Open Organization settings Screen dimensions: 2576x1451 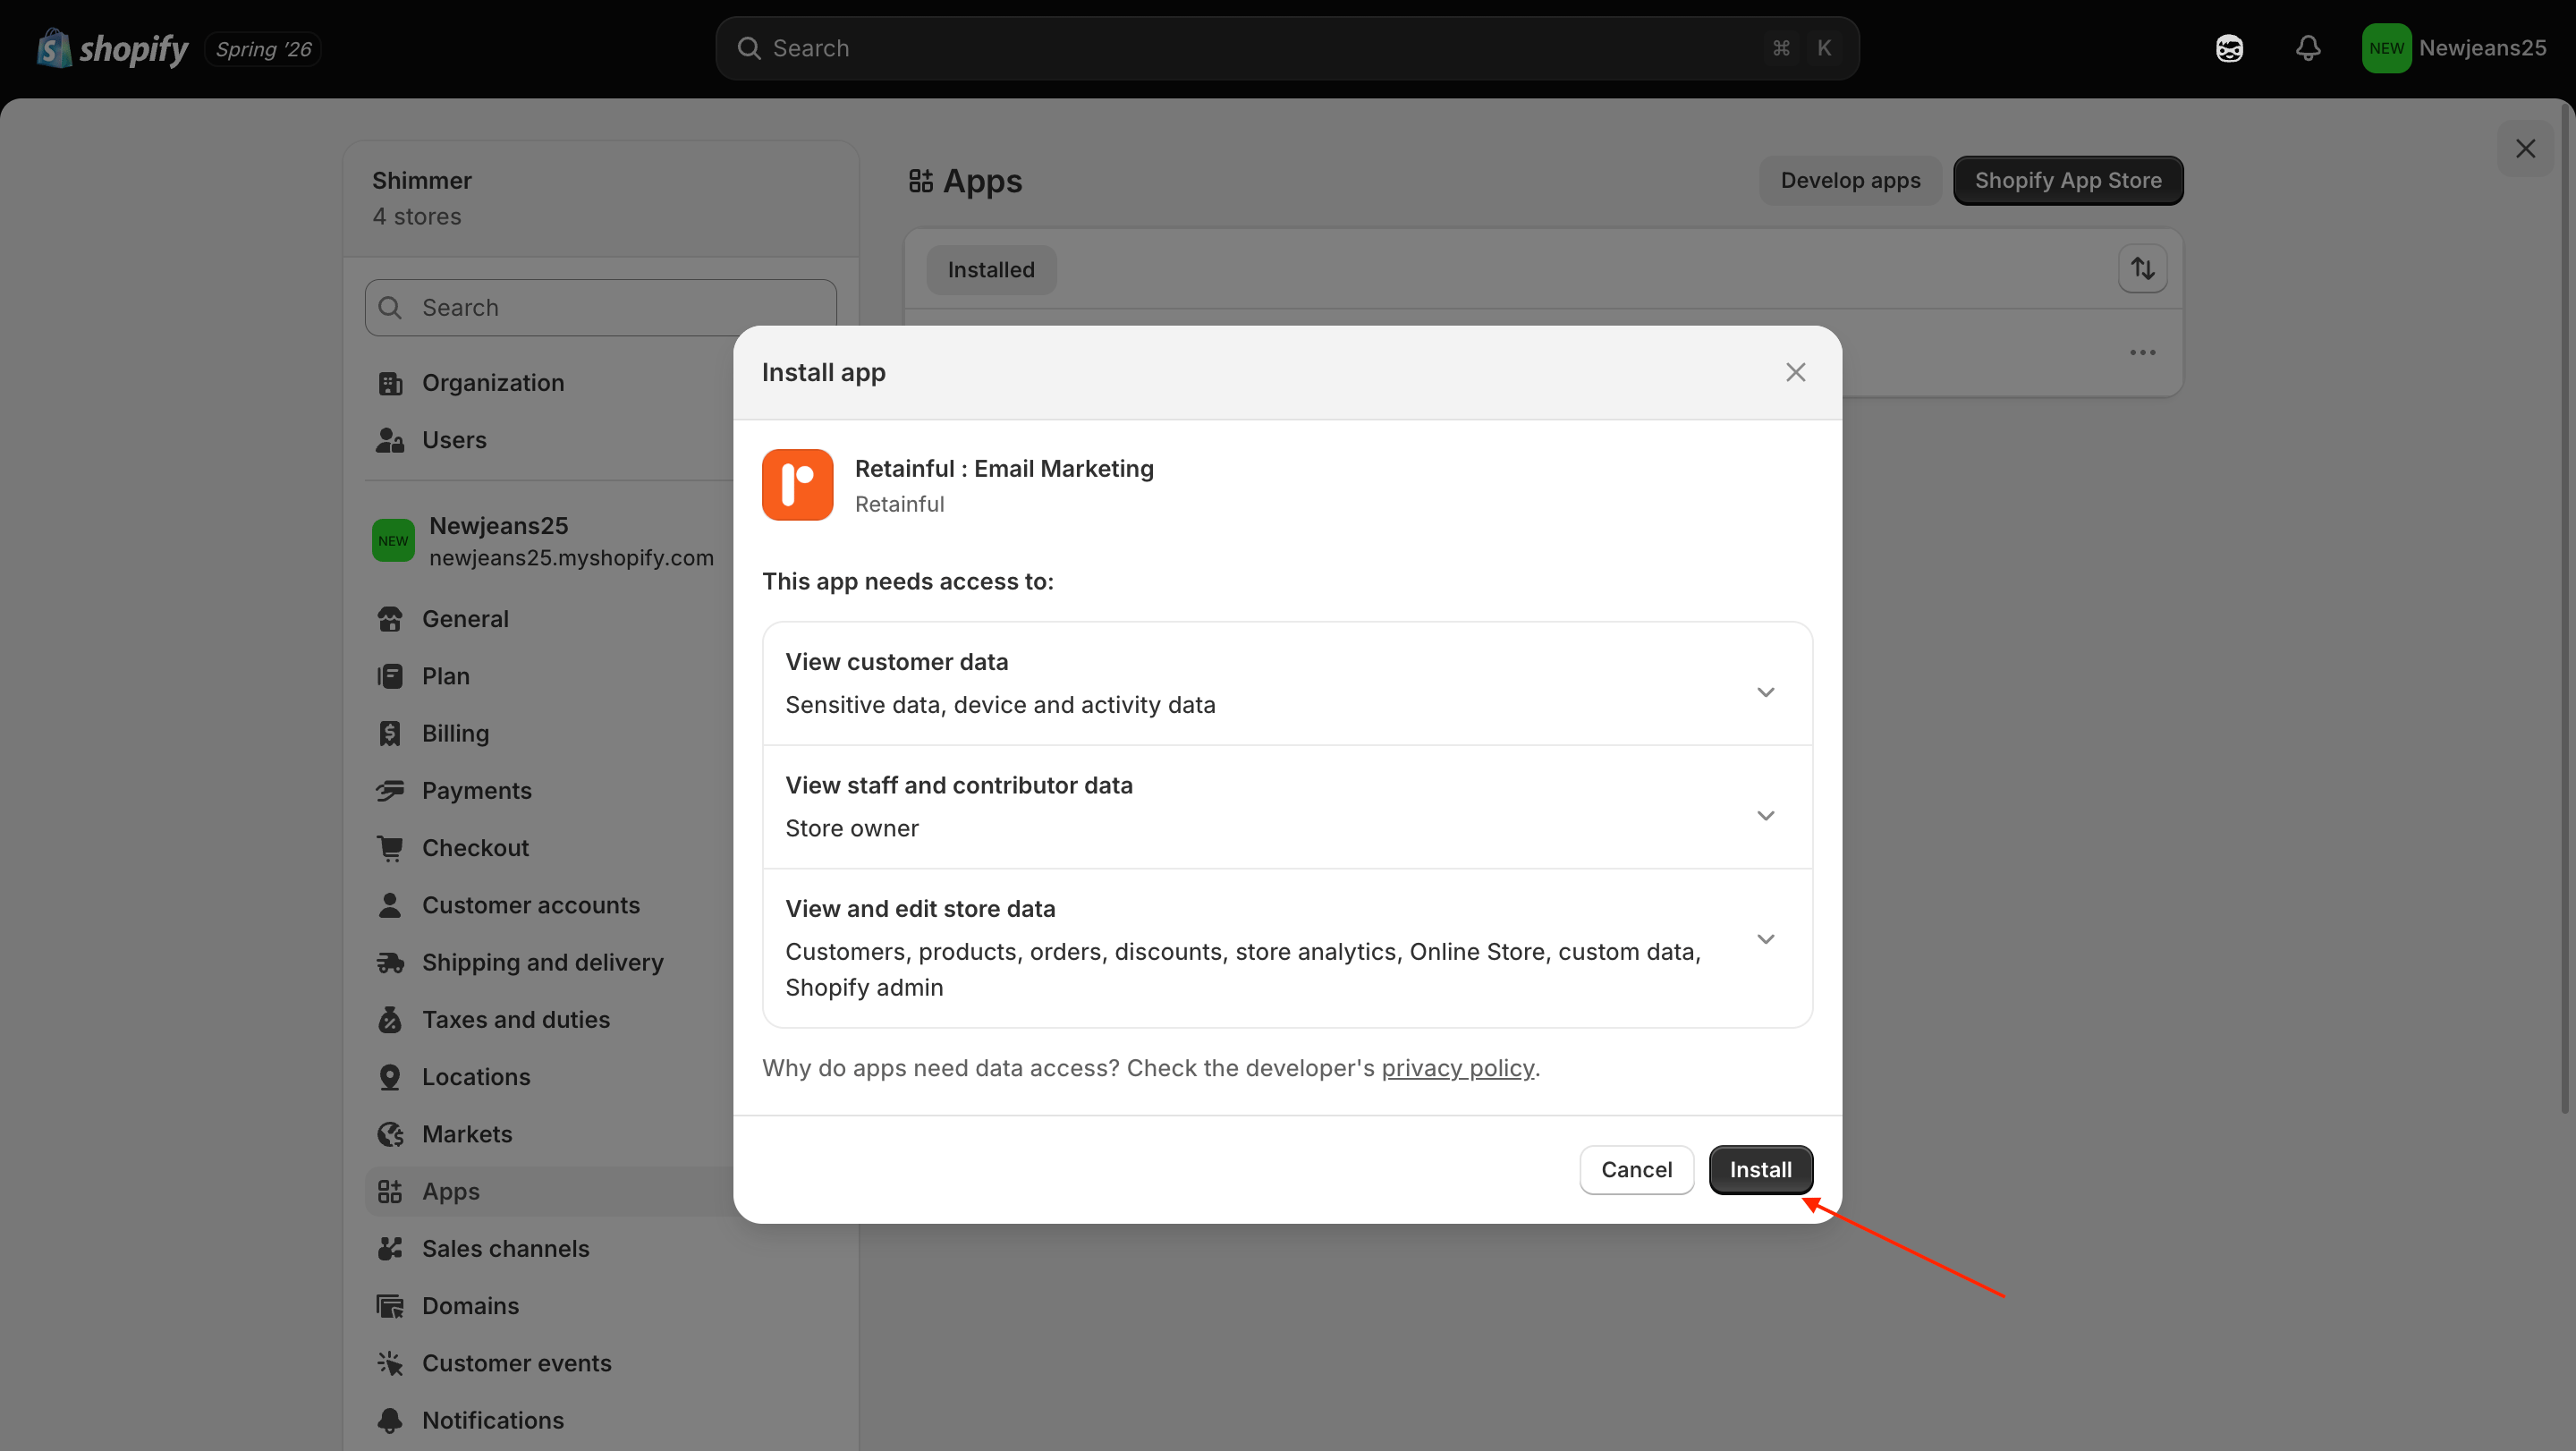(x=492, y=383)
